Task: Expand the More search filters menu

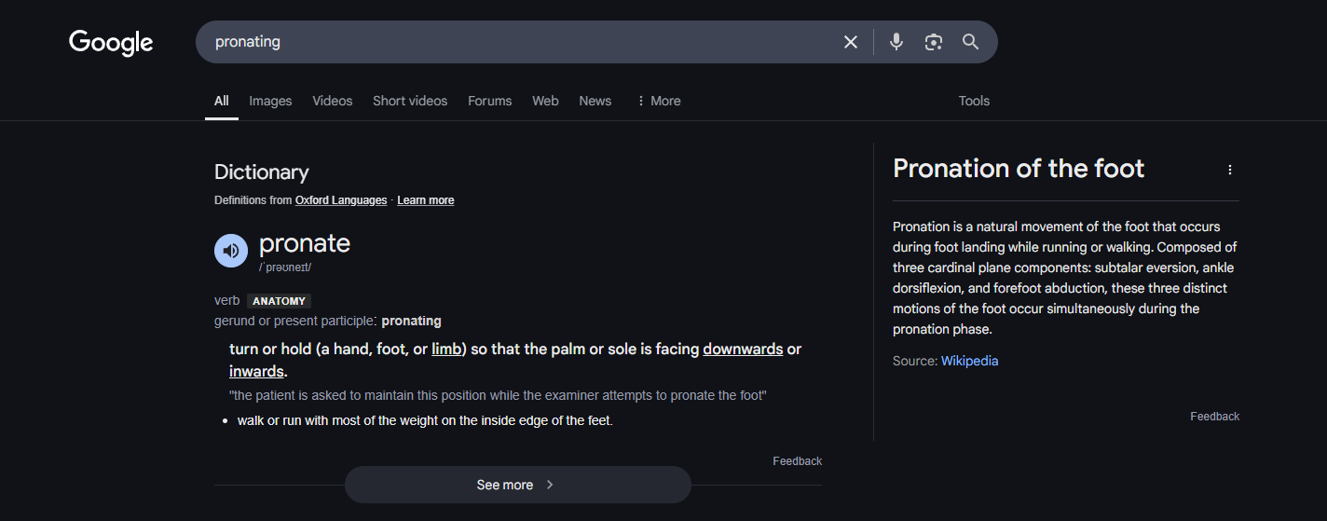Action: point(658,101)
